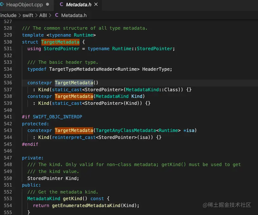
Task: Click 'getEnumeratedMetadataKind' on line 554
Action: tap(86, 206)
